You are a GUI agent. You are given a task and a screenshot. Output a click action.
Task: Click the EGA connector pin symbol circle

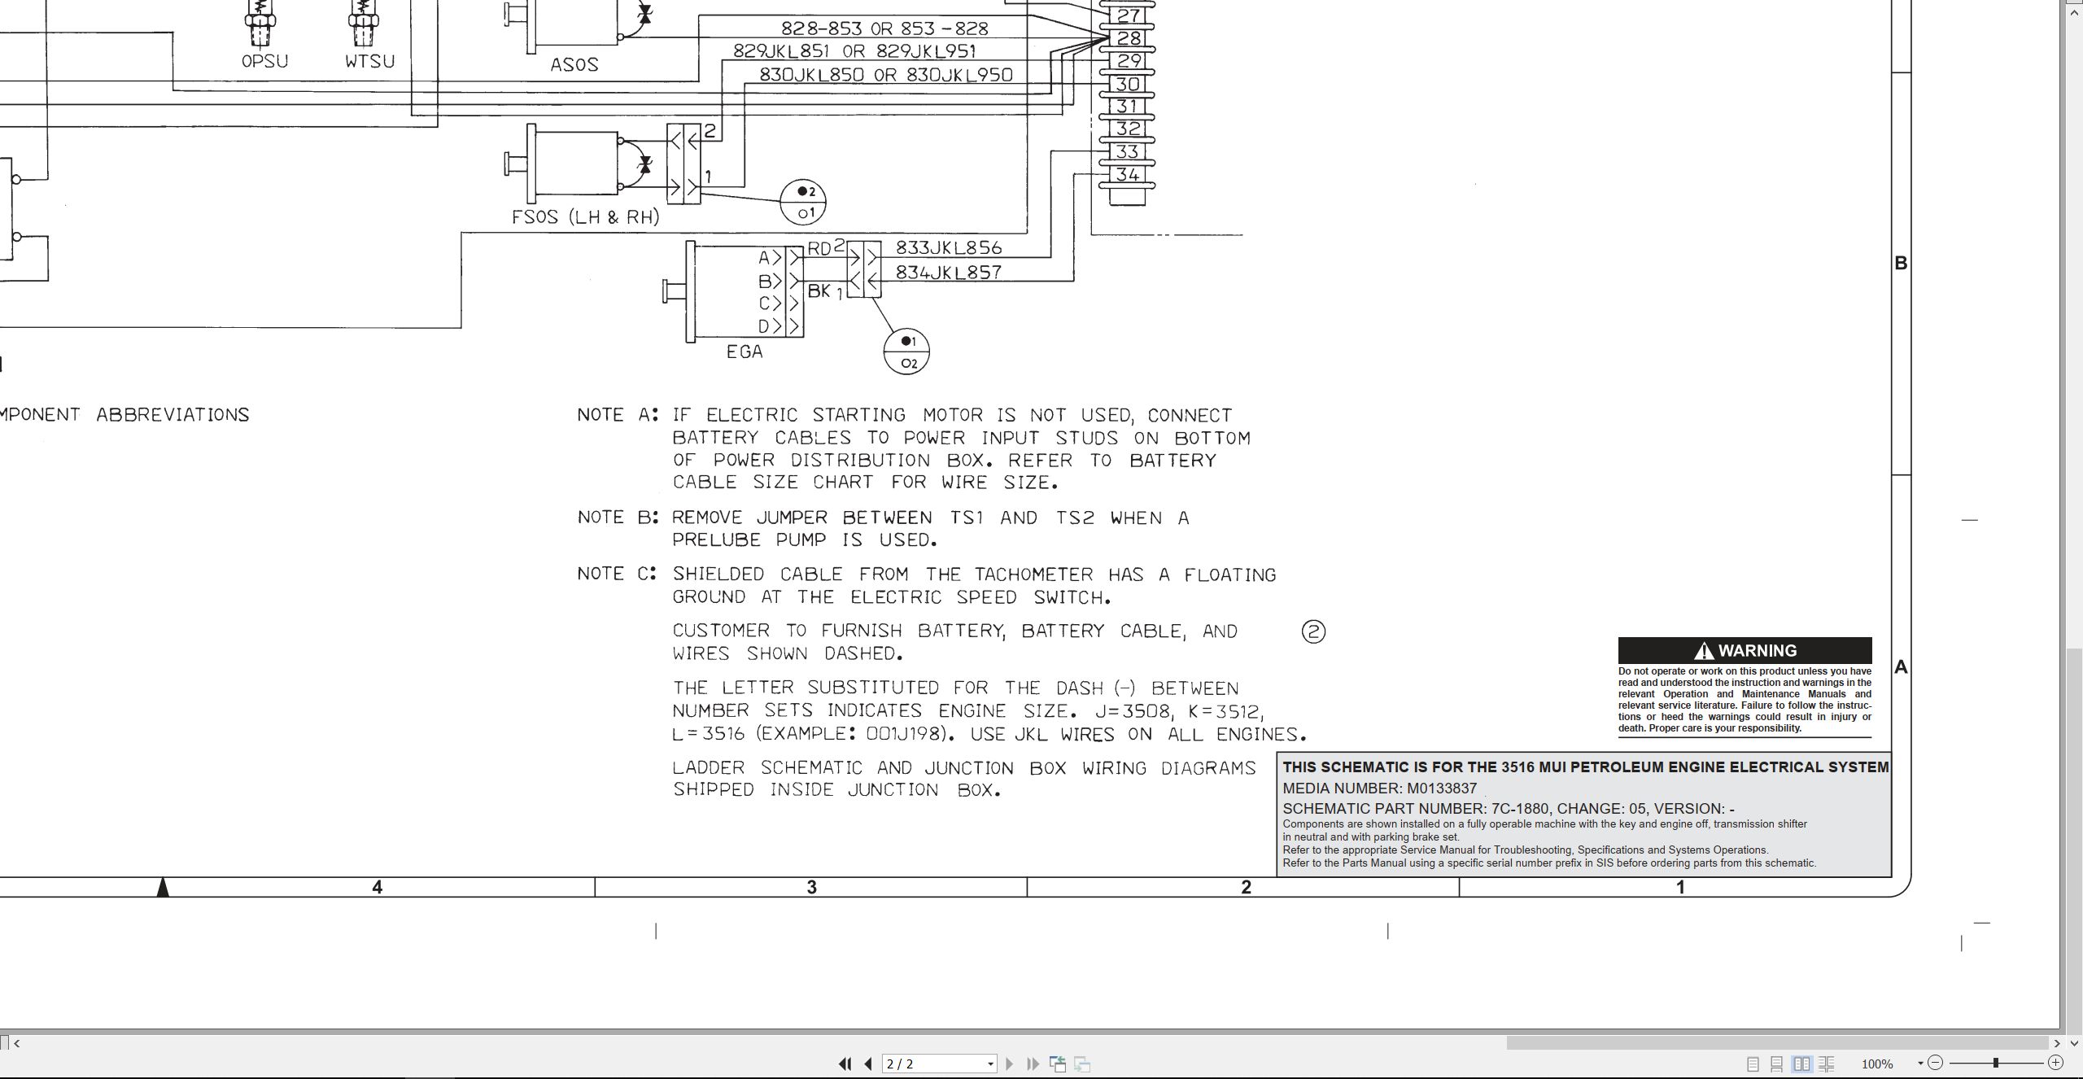[906, 352]
